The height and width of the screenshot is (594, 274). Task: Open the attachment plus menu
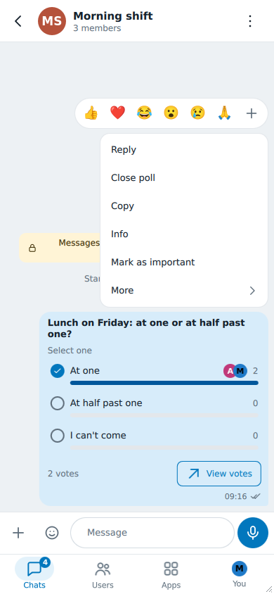[18, 533]
